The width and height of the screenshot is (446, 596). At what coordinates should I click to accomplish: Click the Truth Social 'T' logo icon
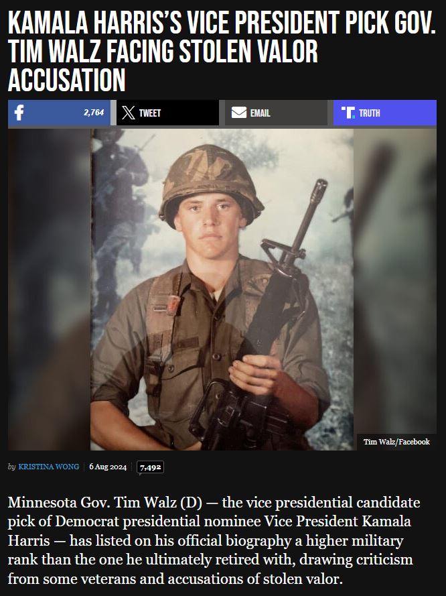tap(348, 113)
